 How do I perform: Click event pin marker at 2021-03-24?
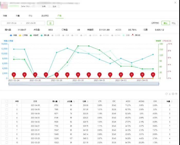(14, 75)
